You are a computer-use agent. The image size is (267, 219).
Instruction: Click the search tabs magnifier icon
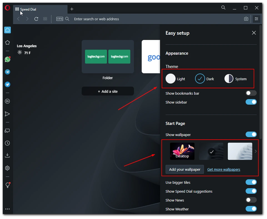coord(223,7)
